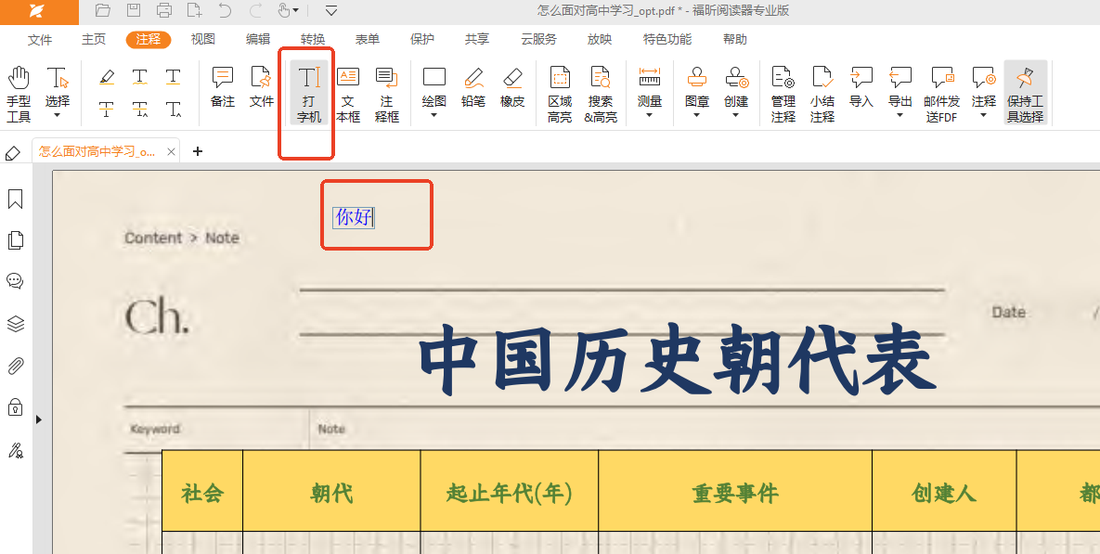Screen dimensions: 1100x554
Task: Toggle the text highlight marker tool
Action: tap(107, 77)
